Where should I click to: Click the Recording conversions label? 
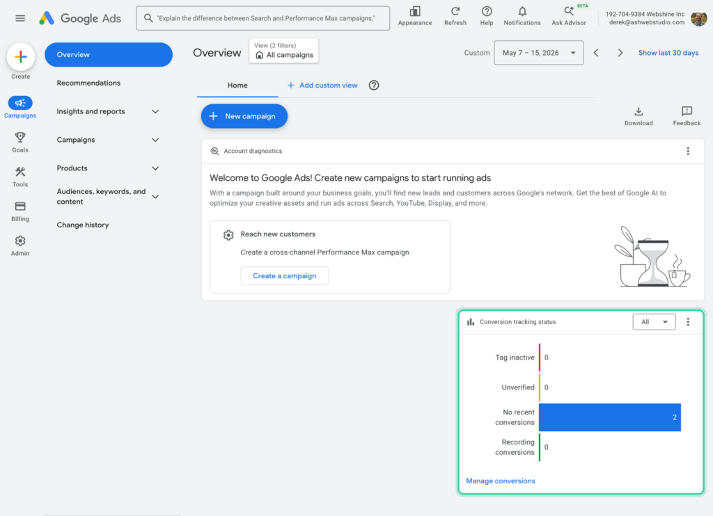tap(515, 447)
